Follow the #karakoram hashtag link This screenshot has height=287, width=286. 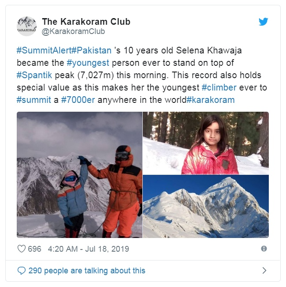[x=210, y=100]
